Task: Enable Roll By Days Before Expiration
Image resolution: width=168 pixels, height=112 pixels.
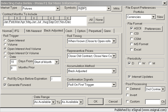Action: [5, 79]
